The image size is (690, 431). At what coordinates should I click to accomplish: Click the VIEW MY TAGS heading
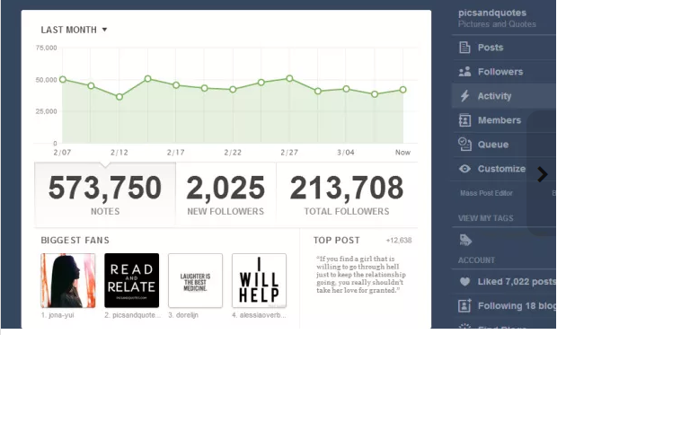(x=486, y=218)
